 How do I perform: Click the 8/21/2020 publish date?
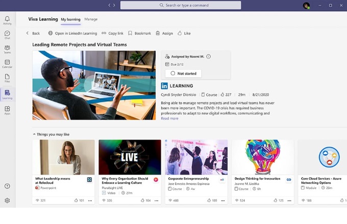click(261, 95)
